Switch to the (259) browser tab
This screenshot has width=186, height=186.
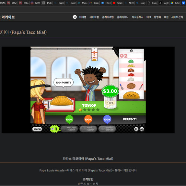(x=36, y=3)
